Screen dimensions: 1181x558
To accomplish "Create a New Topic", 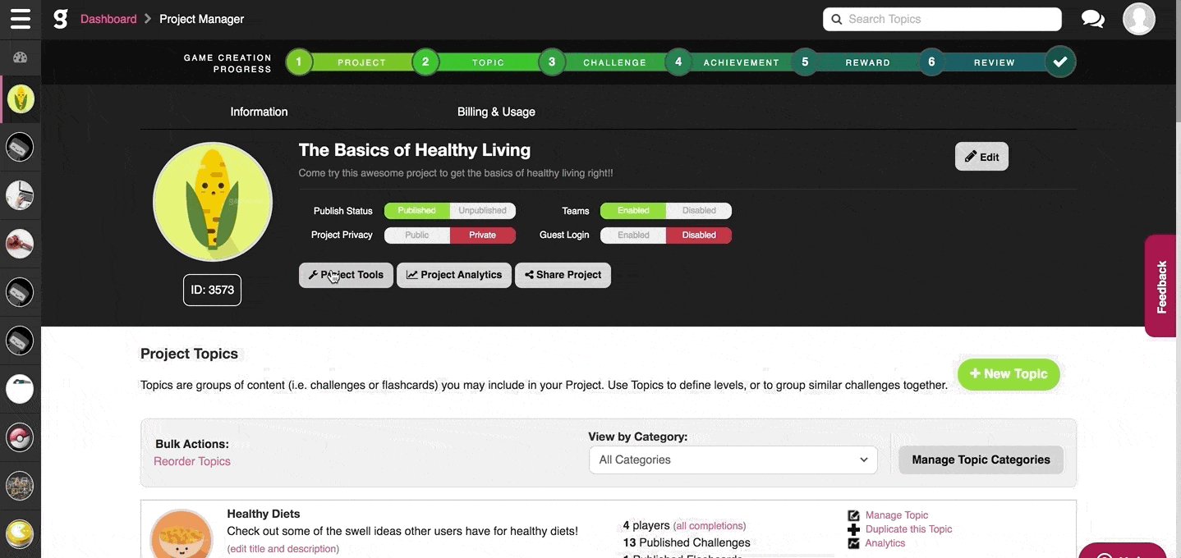I will pyautogui.click(x=1009, y=374).
